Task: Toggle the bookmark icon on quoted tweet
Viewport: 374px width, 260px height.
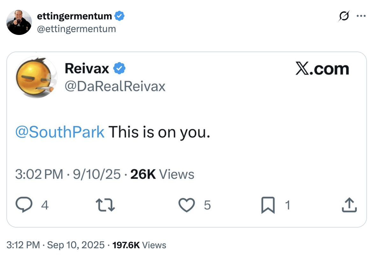Action: click(268, 205)
